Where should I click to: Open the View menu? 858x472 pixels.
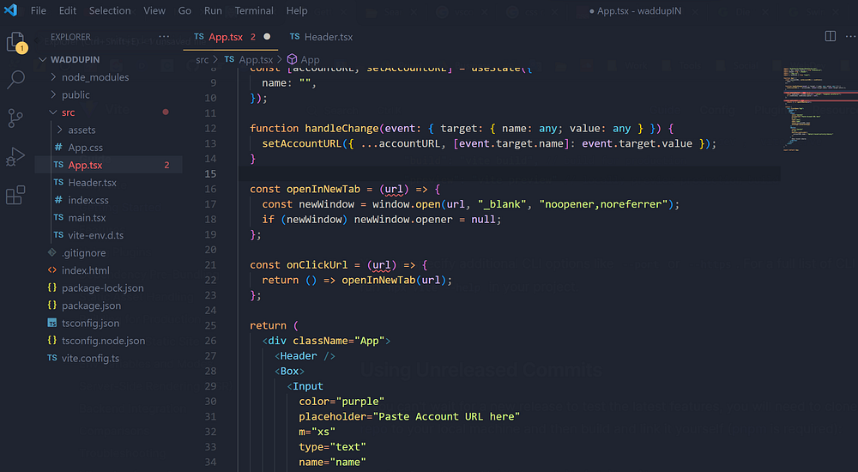154,10
